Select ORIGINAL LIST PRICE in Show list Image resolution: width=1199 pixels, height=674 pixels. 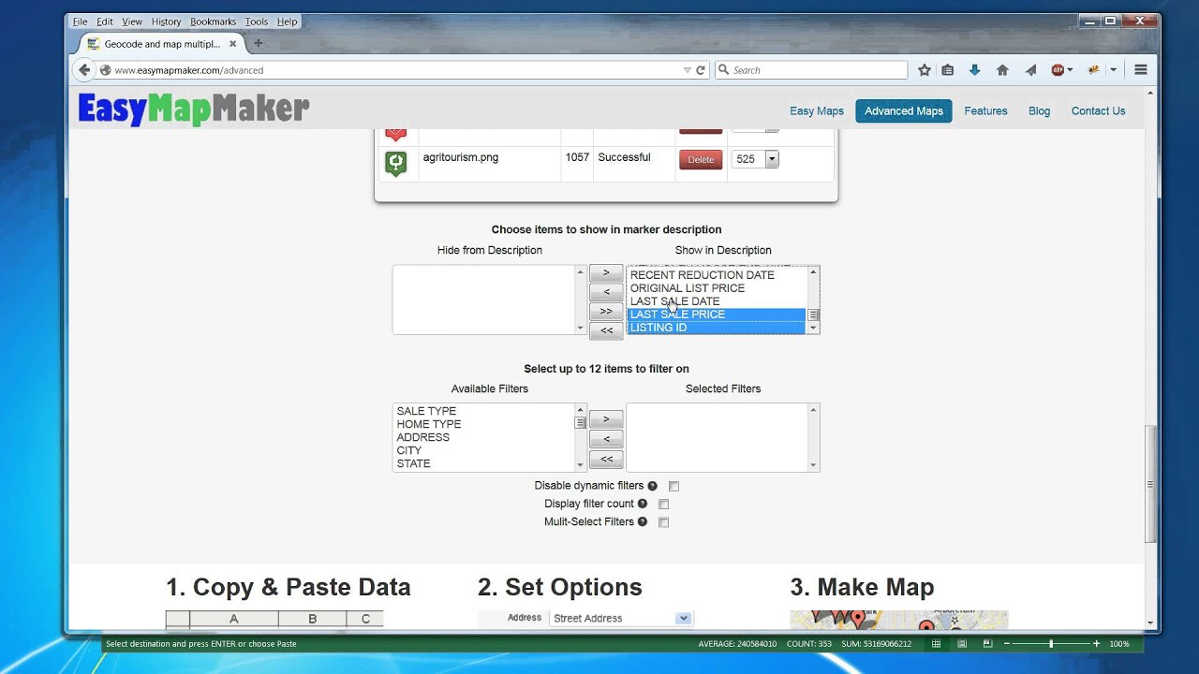tap(688, 288)
